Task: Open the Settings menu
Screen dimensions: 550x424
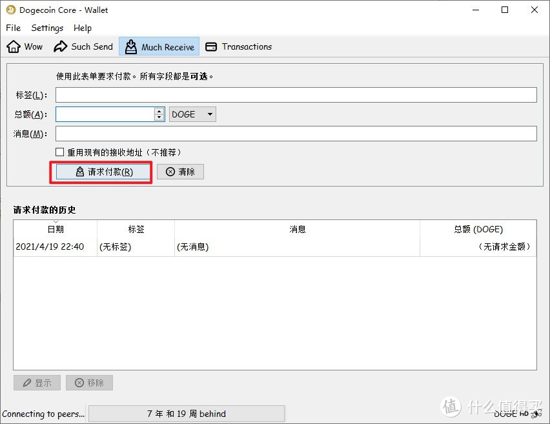Action: pos(47,28)
